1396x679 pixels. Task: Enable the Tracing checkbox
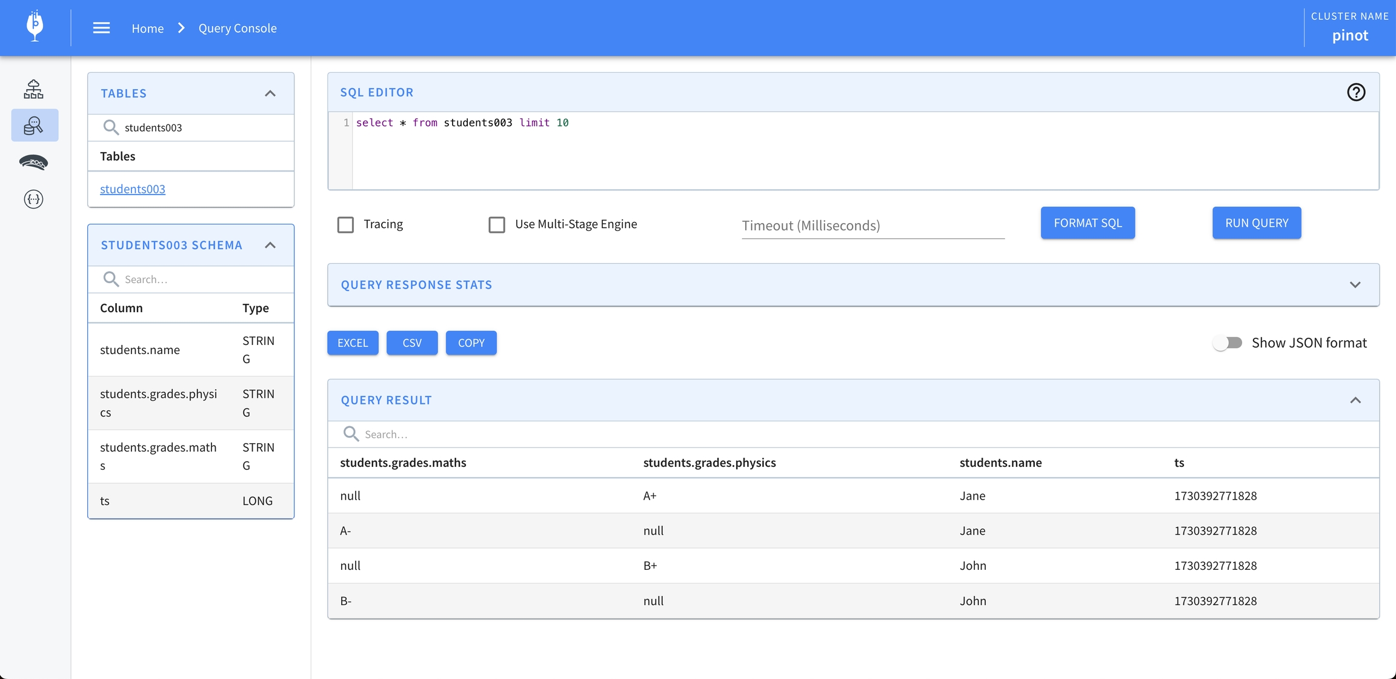[x=345, y=225]
